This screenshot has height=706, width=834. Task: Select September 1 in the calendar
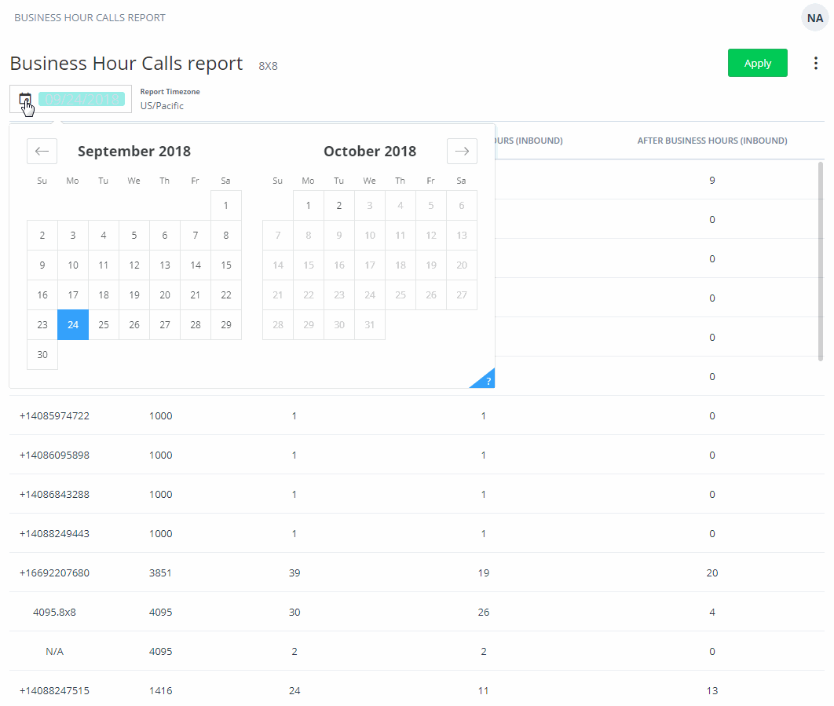tap(225, 205)
